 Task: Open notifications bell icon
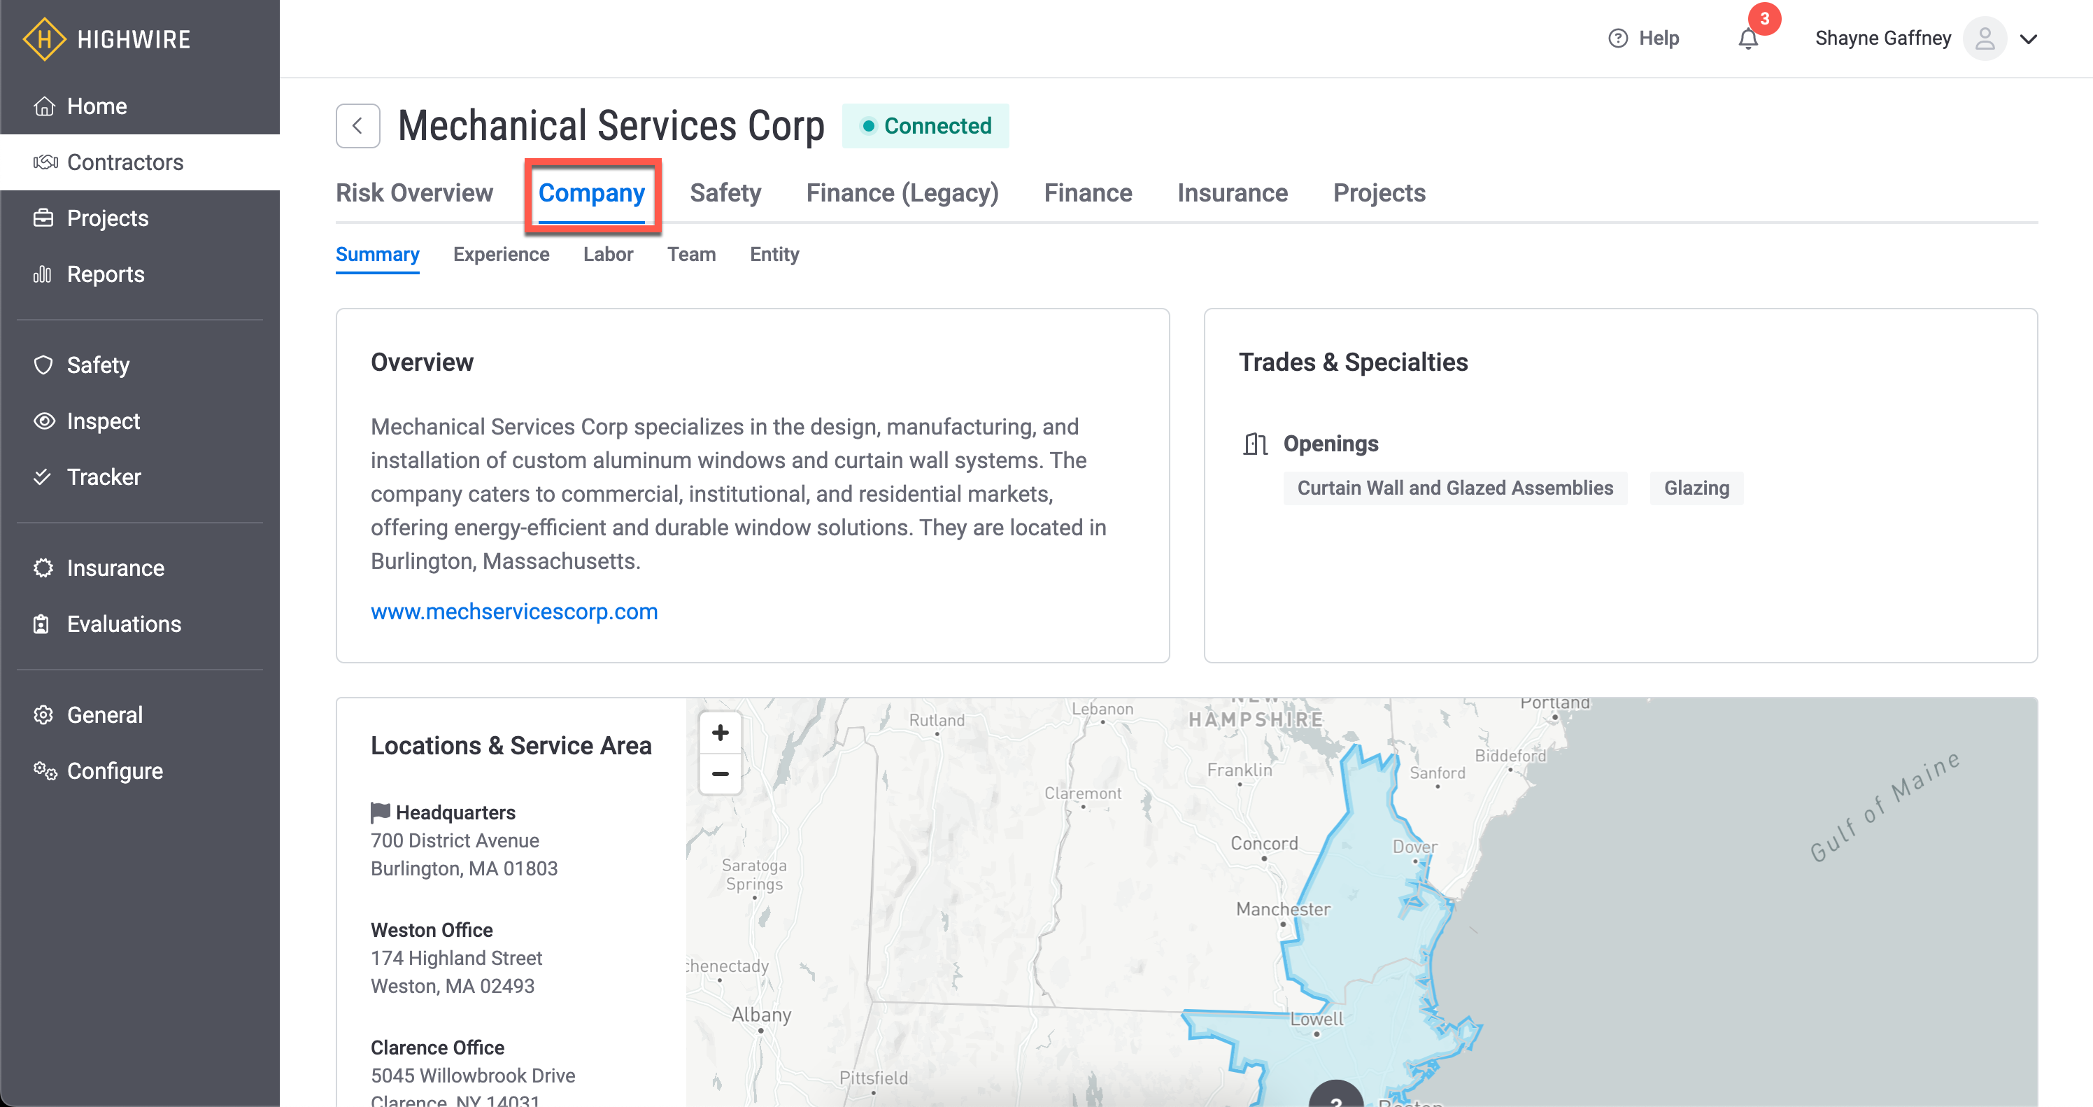click(x=1747, y=39)
